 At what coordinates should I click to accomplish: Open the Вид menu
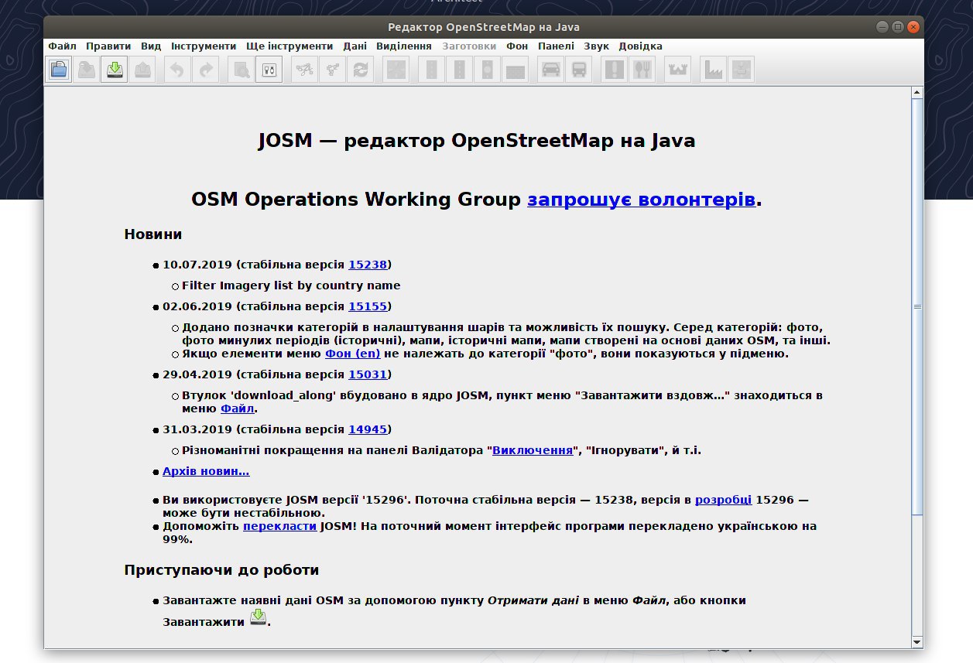pyautogui.click(x=151, y=46)
